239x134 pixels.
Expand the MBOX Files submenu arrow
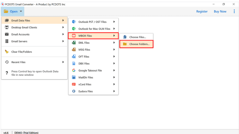(x=114, y=36)
